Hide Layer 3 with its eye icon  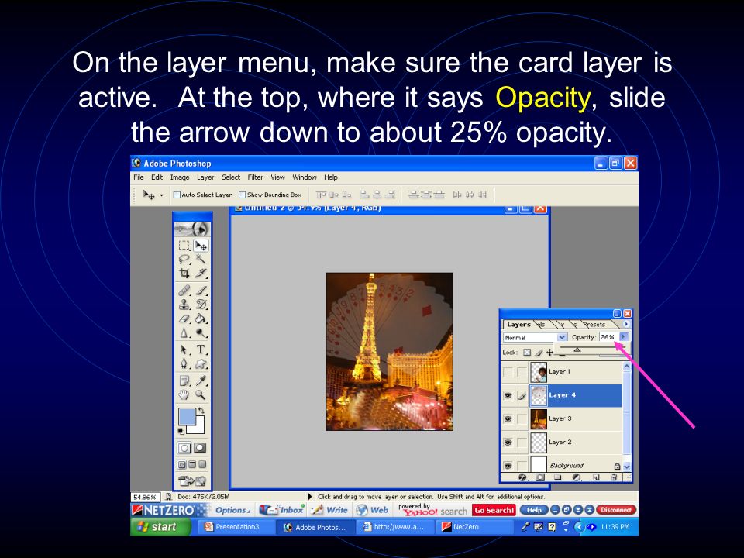(508, 418)
